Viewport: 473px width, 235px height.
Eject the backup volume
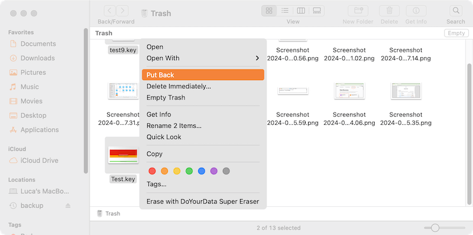(x=68, y=206)
